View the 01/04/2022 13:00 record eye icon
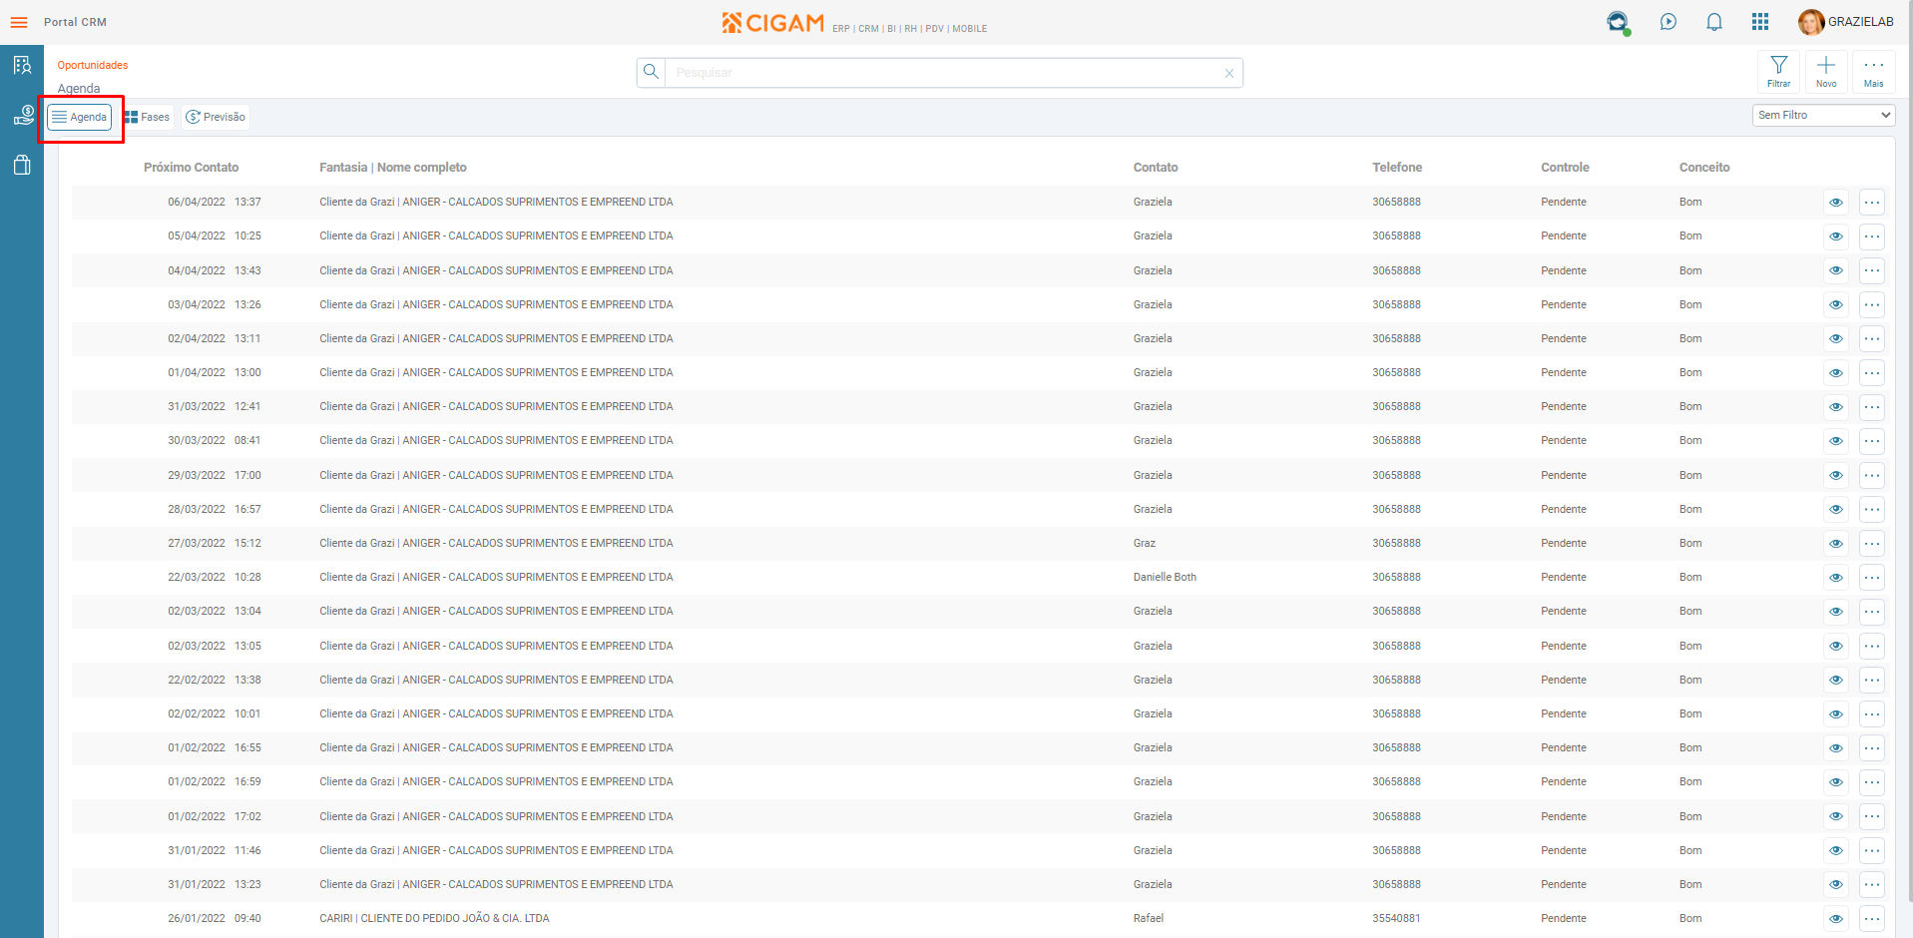Image resolution: width=1913 pixels, height=938 pixels. point(1836,373)
